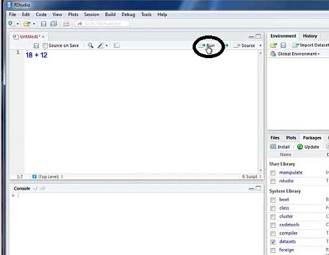Check the manipulate package checkbox
This screenshot has height=255, width=329.
(273, 172)
